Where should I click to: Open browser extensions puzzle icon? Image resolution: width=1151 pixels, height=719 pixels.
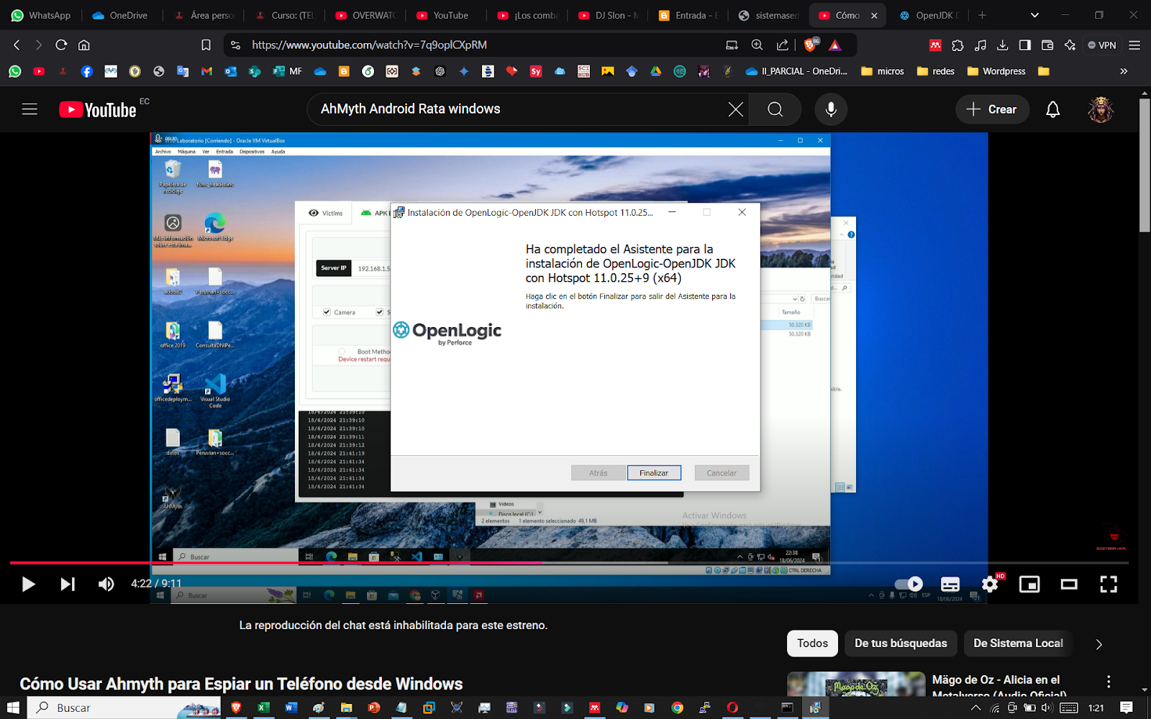957,45
